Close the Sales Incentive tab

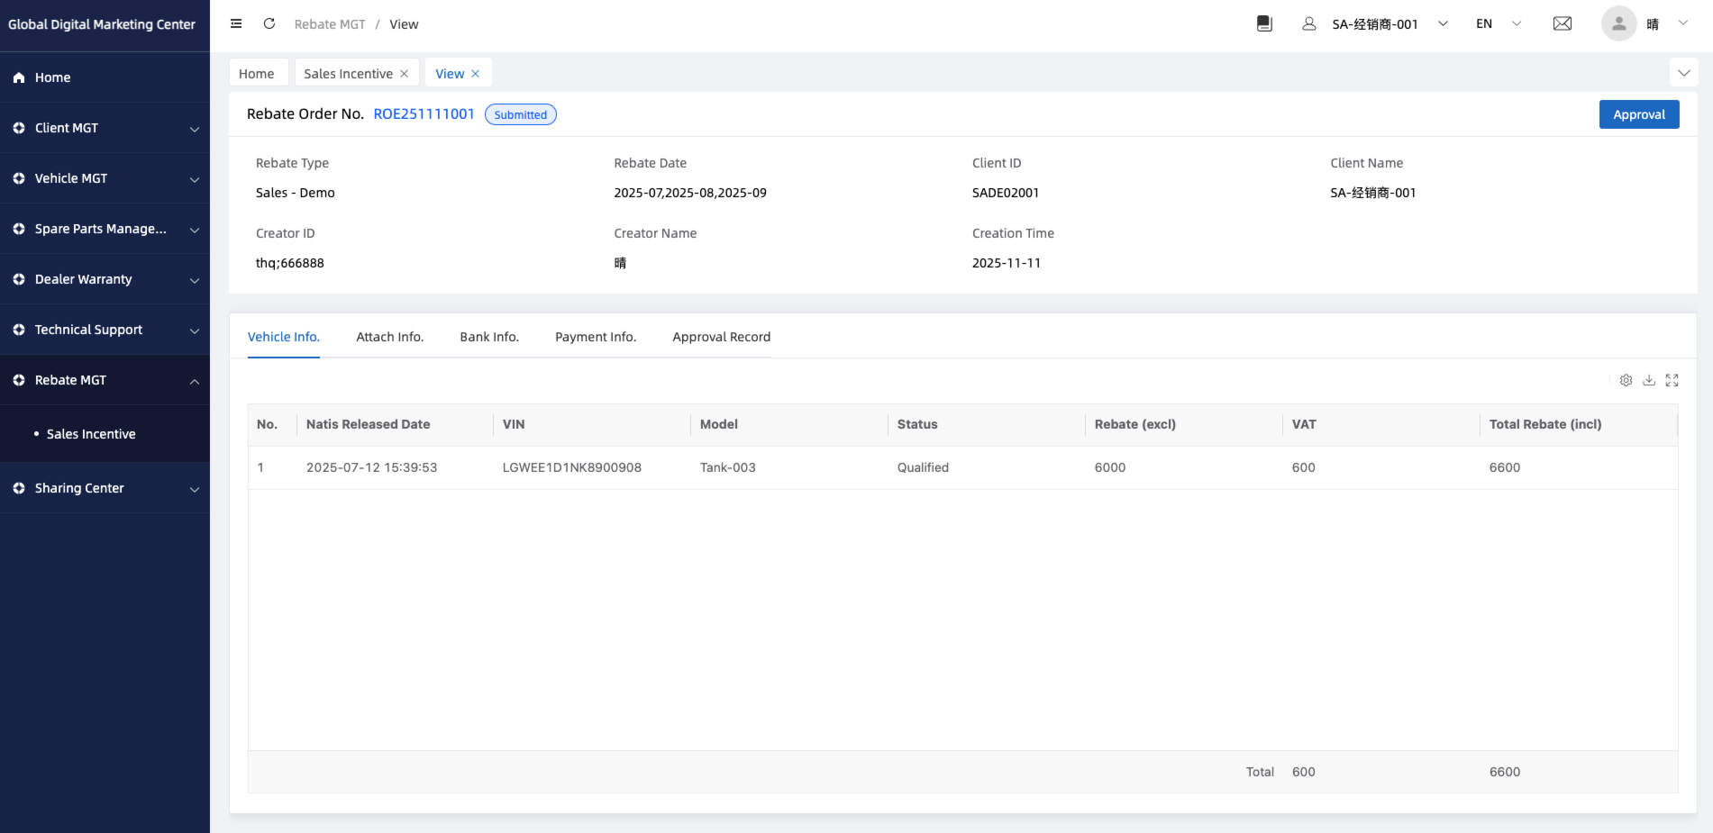[405, 74]
